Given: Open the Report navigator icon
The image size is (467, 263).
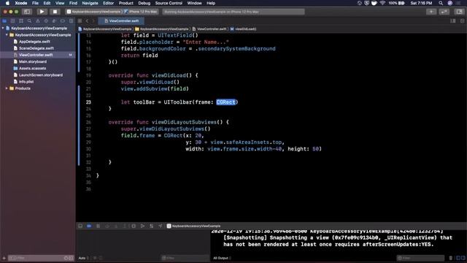Looking at the screenshot, I should click(71, 21).
